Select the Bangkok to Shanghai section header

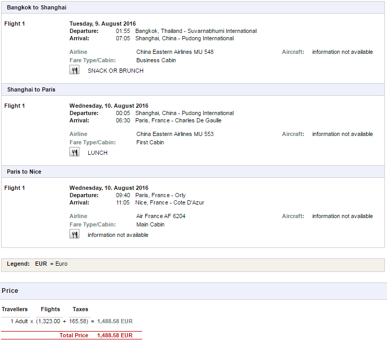(x=193, y=7)
